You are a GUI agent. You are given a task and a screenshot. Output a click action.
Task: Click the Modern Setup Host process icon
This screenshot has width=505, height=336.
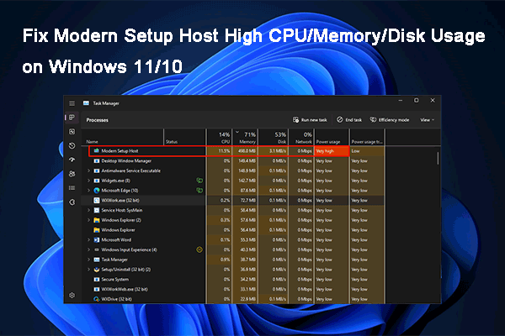(96, 150)
